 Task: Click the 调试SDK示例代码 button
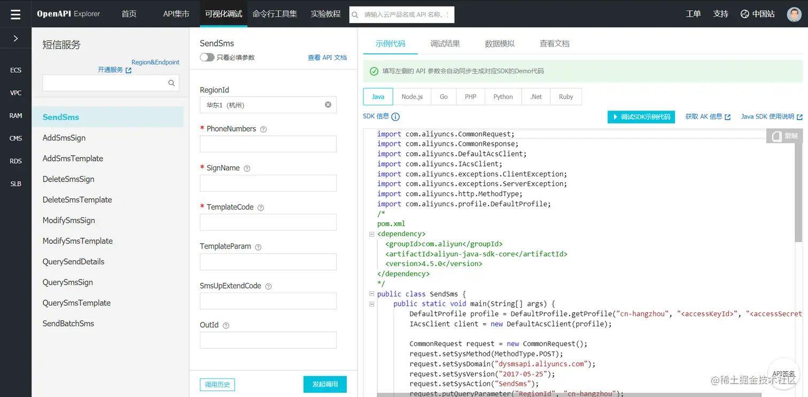click(x=641, y=117)
